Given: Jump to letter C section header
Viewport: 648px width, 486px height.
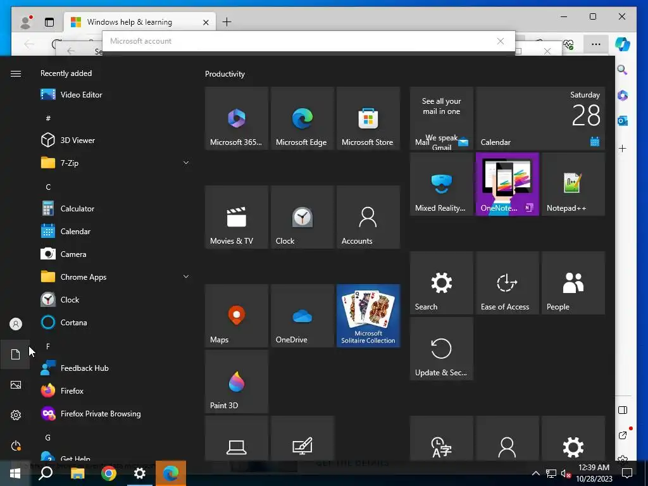Looking at the screenshot, I should click(48, 187).
